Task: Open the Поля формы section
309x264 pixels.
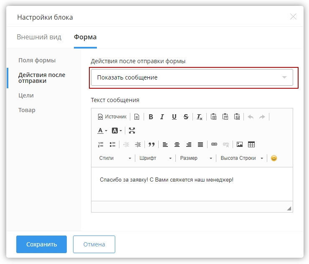Action: coord(37,60)
